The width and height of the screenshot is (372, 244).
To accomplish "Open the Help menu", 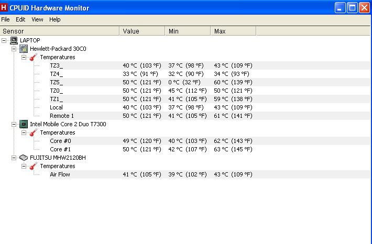I will pos(55,19).
